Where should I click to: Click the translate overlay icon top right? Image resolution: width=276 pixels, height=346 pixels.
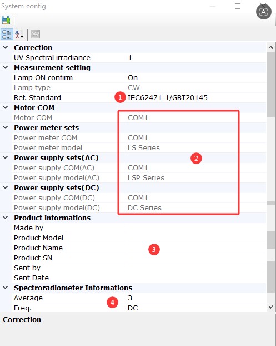[263, 12]
